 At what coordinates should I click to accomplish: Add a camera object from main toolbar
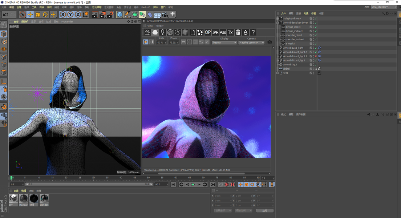(x=165, y=15)
